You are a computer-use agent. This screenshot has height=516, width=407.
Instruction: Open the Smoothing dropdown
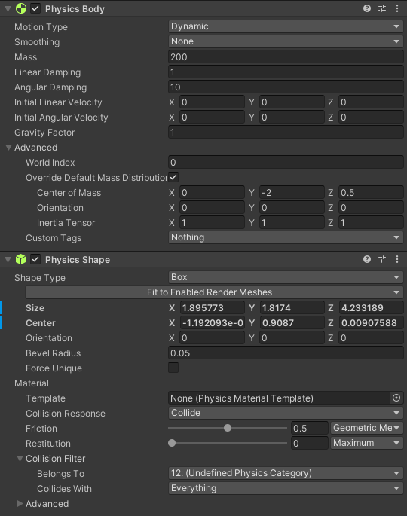pyautogui.click(x=286, y=41)
